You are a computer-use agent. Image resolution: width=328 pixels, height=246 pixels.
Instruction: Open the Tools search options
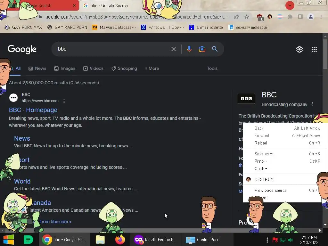[212, 69]
